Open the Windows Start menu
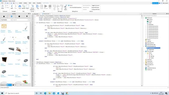 click(2, 93)
